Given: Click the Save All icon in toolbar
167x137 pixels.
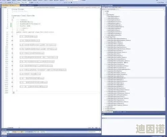Looking at the screenshot, I should pos(10,2).
